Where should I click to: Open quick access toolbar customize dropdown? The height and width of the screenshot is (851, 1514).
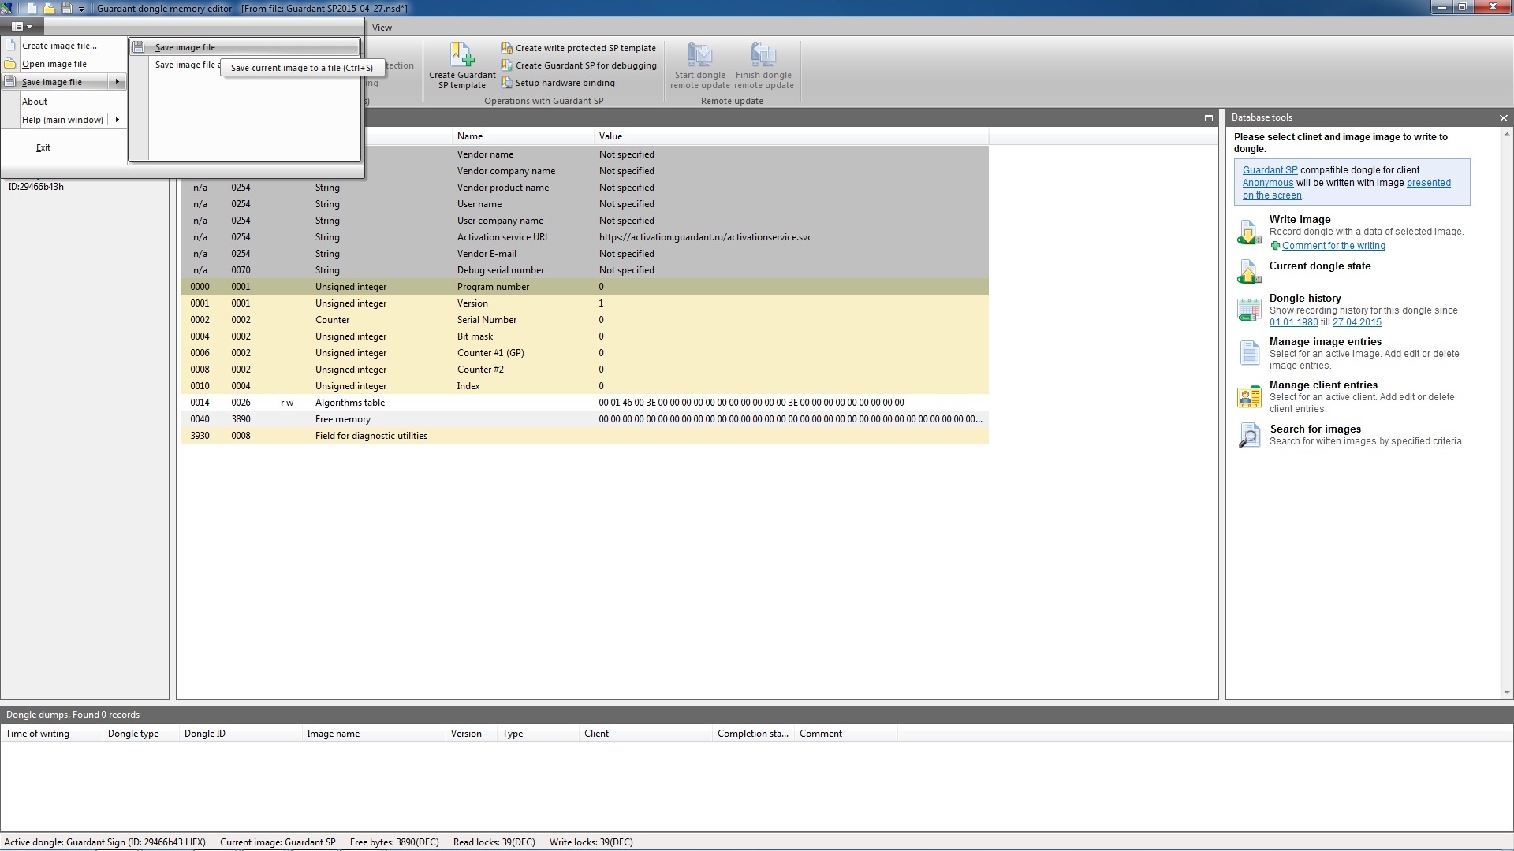[81, 9]
